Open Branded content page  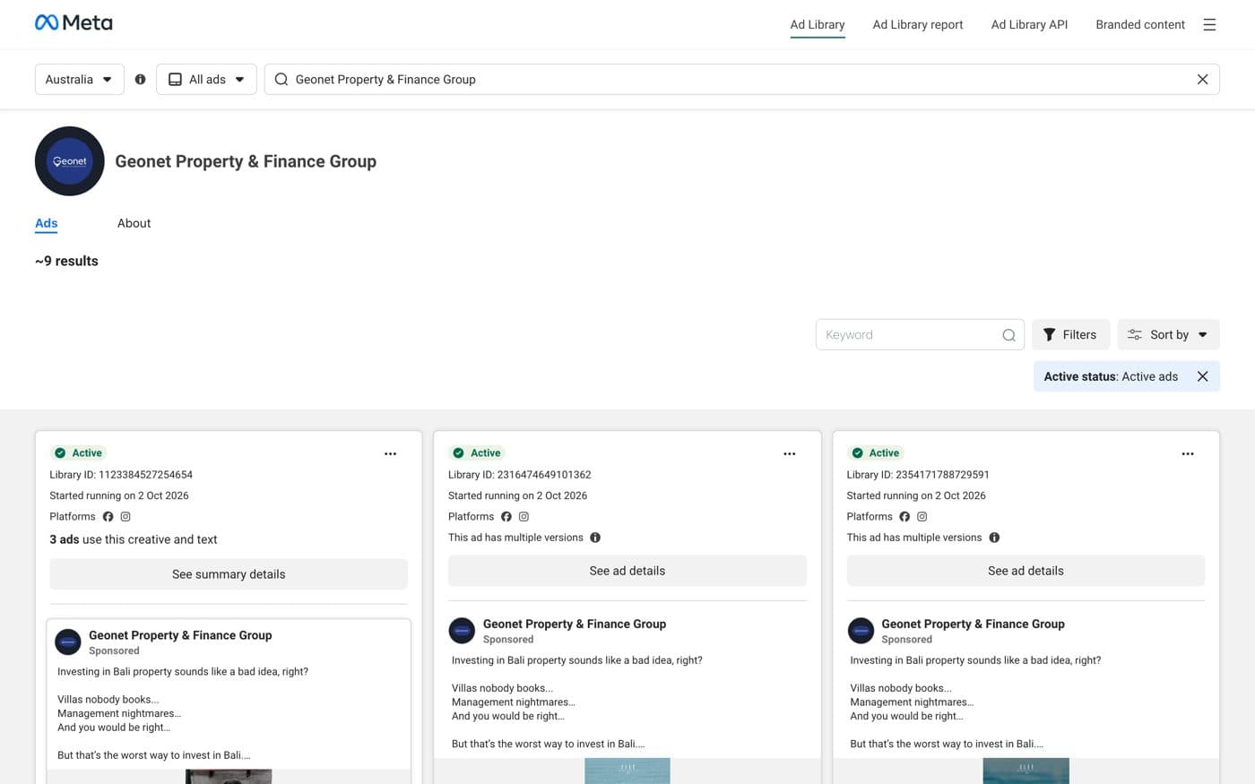click(x=1139, y=24)
